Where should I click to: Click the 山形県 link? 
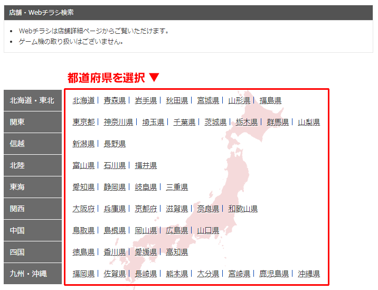tap(239, 100)
